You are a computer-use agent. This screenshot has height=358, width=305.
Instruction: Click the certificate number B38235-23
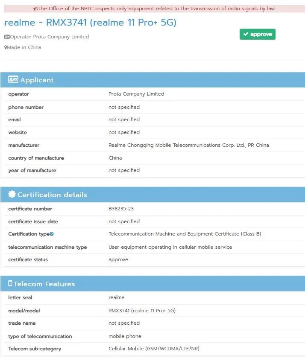[x=123, y=209]
